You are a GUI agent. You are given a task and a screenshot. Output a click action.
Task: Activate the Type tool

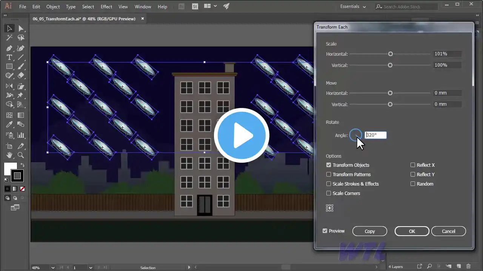click(9, 58)
